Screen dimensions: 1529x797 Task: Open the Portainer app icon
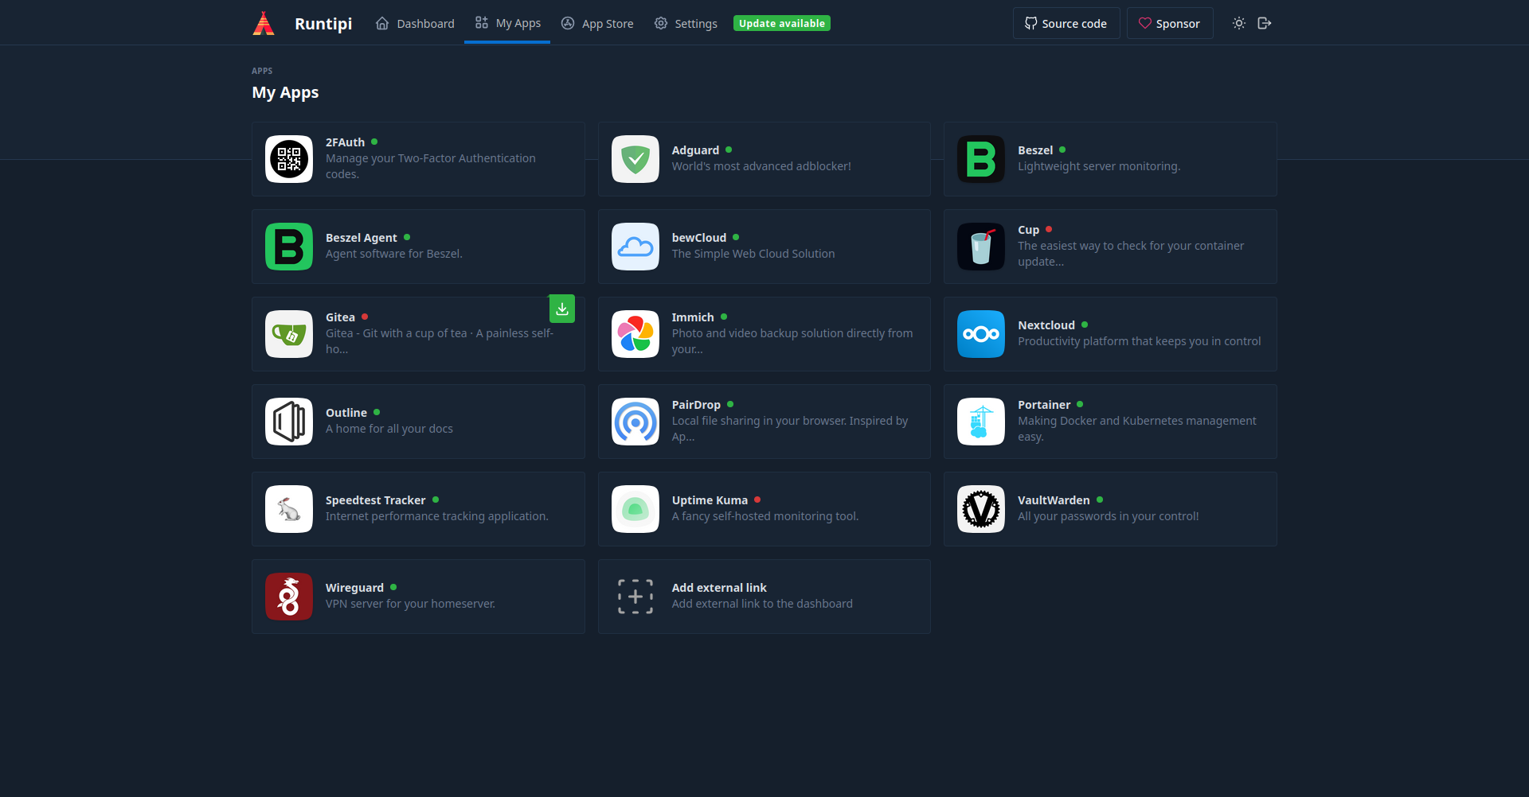(980, 422)
